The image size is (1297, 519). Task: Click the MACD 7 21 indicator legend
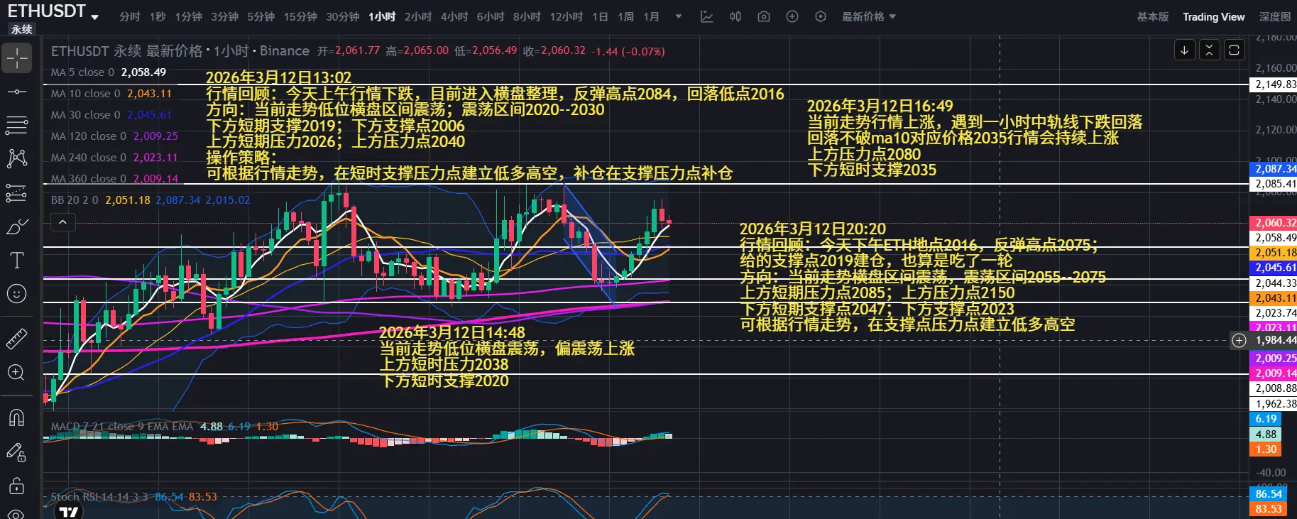click(165, 427)
